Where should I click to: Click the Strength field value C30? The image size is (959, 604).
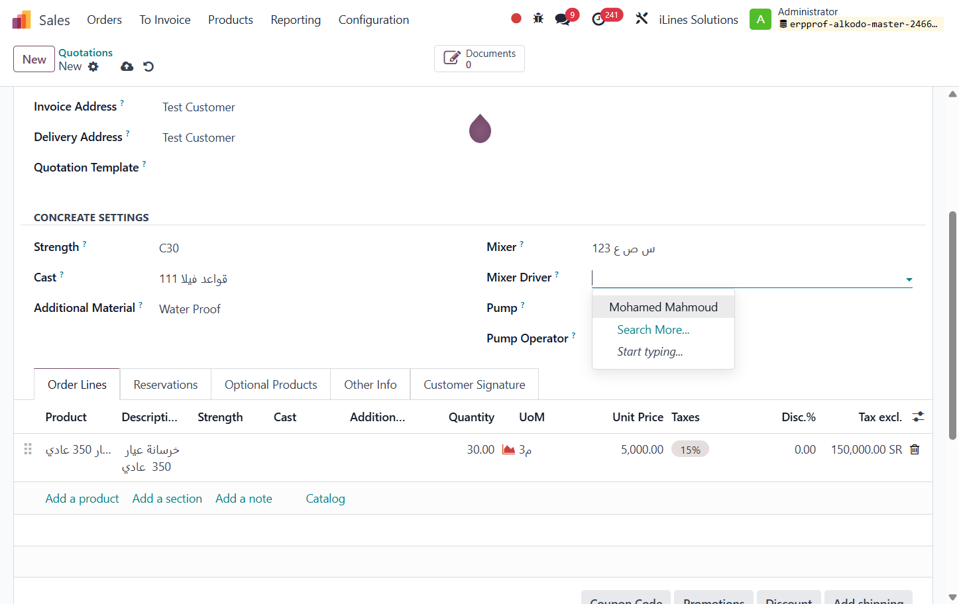coord(169,248)
